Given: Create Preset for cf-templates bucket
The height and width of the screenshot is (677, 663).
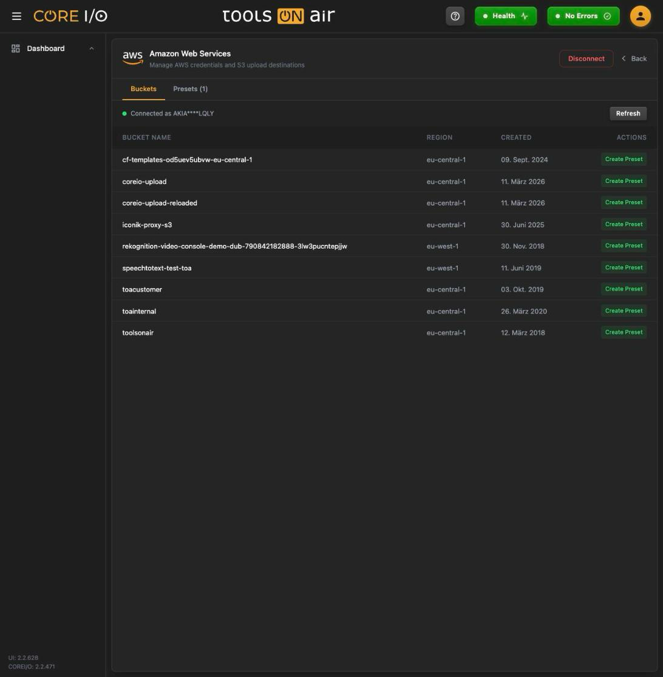Looking at the screenshot, I should [x=624, y=159].
